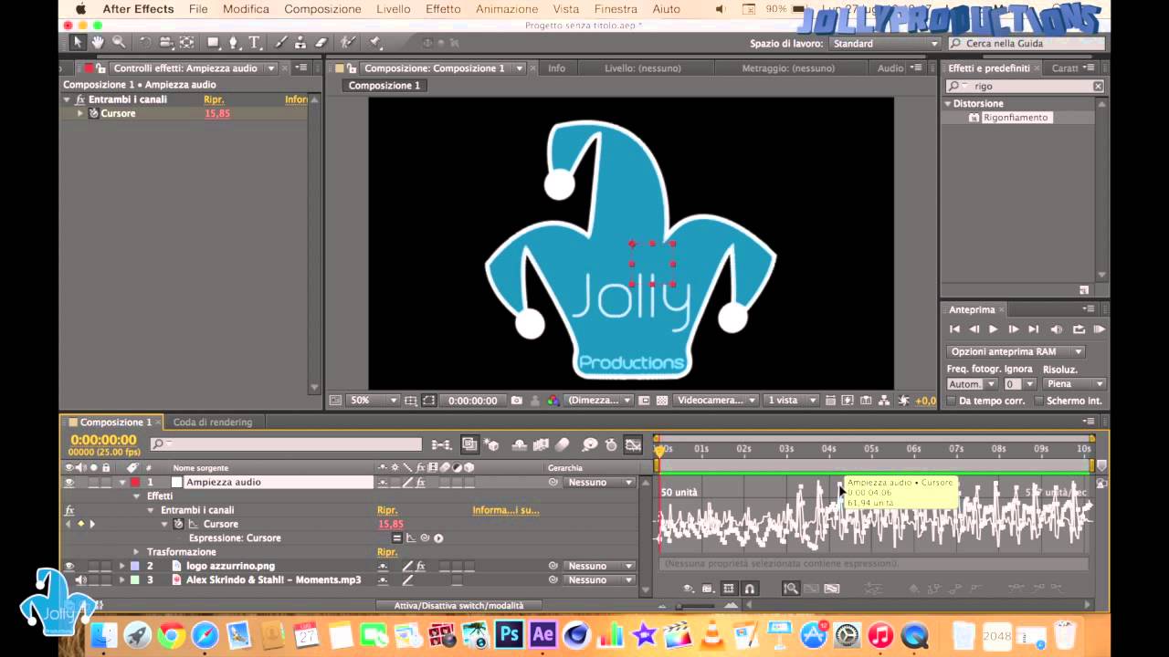The height and width of the screenshot is (657, 1169).
Task: Select the Clone Stamp tool
Action: pos(300,42)
